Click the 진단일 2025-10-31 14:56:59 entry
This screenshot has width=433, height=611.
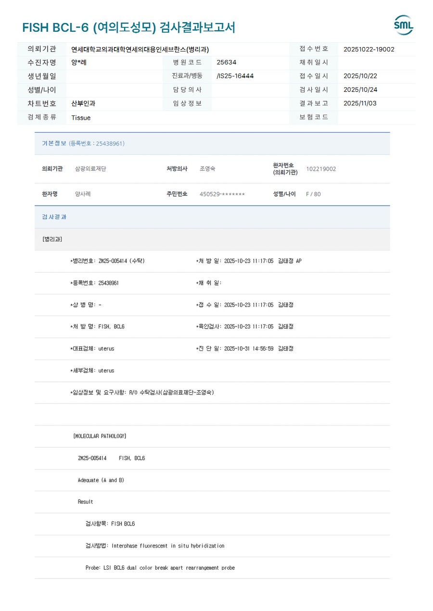pyautogui.click(x=245, y=349)
